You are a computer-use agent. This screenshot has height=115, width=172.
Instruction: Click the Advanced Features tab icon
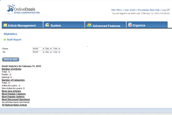[x=89, y=25]
